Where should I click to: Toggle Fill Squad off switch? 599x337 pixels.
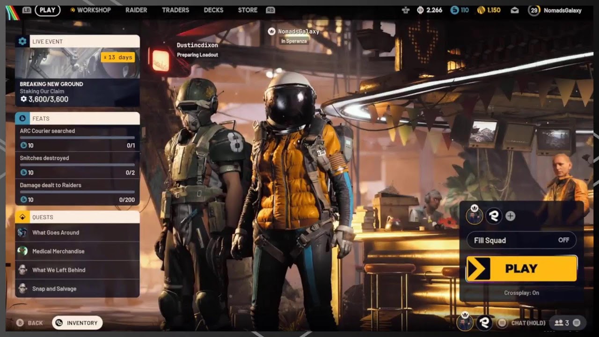(521, 240)
